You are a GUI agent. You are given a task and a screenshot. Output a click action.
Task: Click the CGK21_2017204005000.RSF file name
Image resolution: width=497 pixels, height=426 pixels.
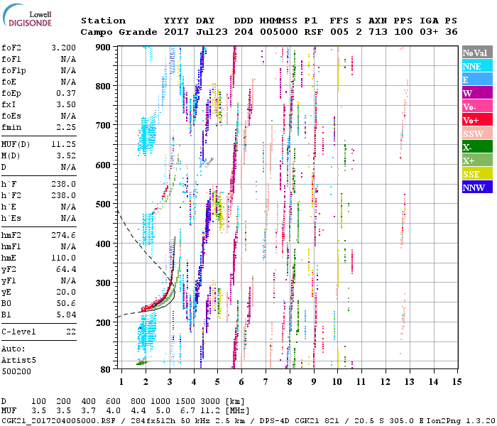coord(58,420)
